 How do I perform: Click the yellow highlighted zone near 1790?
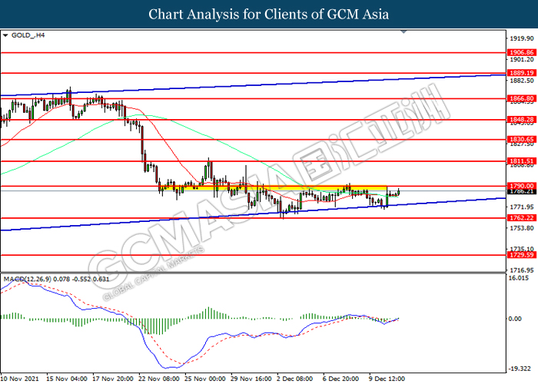click(273, 188)
